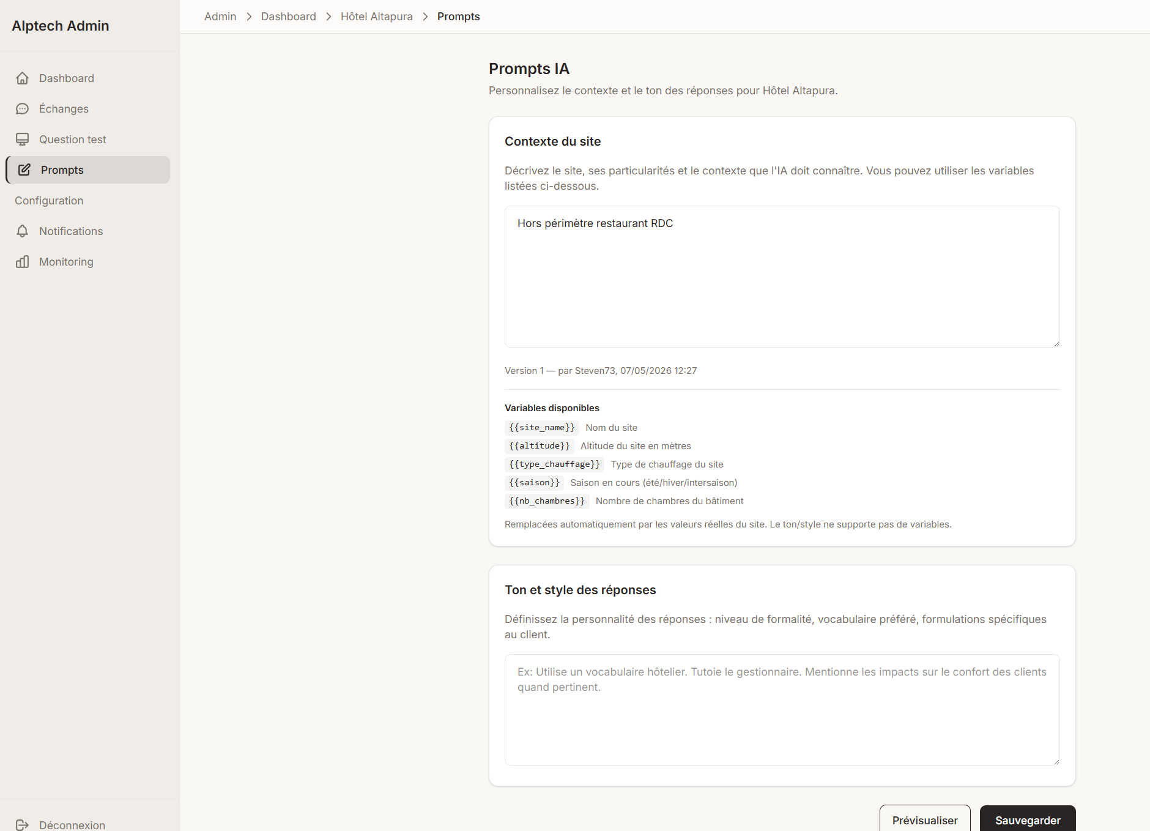Click the Ton et style des réponses heading

[x=581, y=590]
